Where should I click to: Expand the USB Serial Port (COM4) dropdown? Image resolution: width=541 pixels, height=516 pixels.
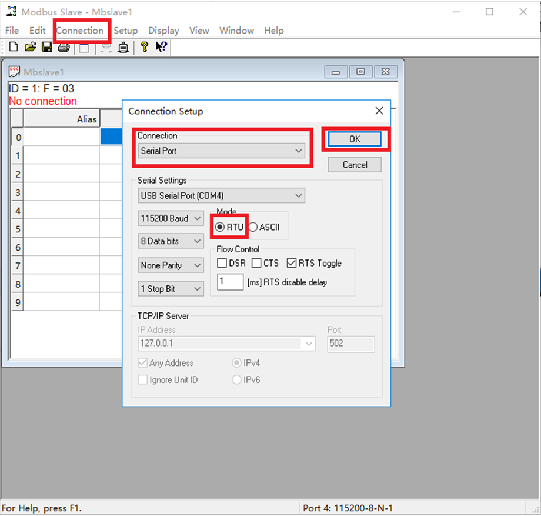[x=221, y=195]
